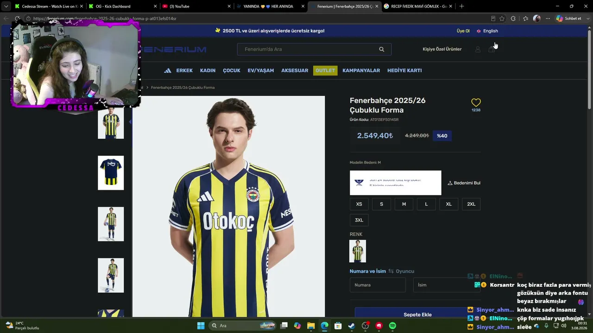This screenshot has height=333, width=593.
Task: Open File Explorer from the taskbar
Action: click(311, 326)
